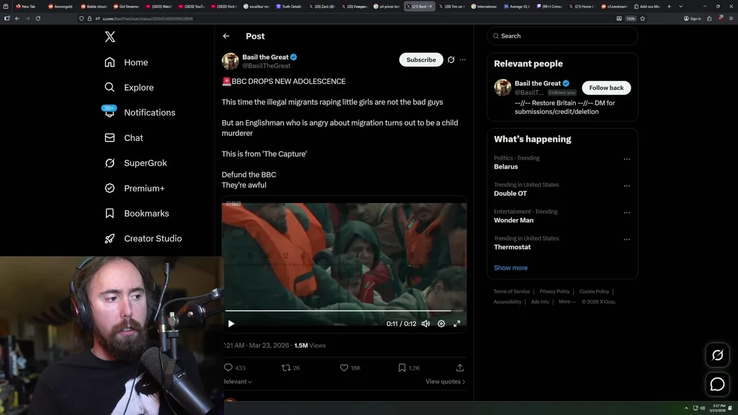Open Privacy Policy footer link

click(x=554, y=292)
